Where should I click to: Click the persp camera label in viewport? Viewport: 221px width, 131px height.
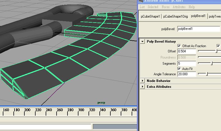(101, 103)
